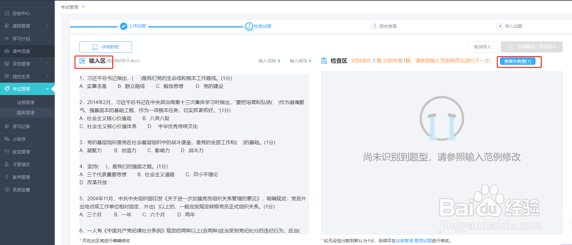Click option 'C. 六个月' in the editor
The width and height of the screenshot is (572, 245).
[x=154, y=215]
